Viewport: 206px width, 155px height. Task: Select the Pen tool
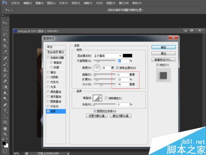[5, 105]
